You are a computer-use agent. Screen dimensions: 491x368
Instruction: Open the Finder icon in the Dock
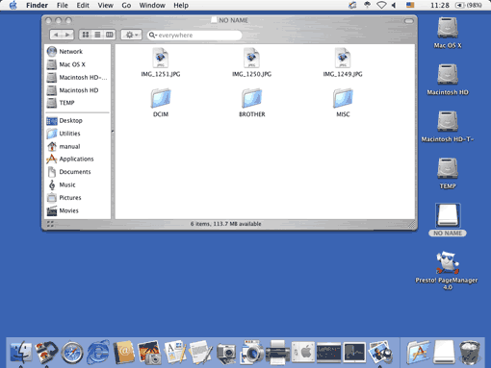pos(21,352)
